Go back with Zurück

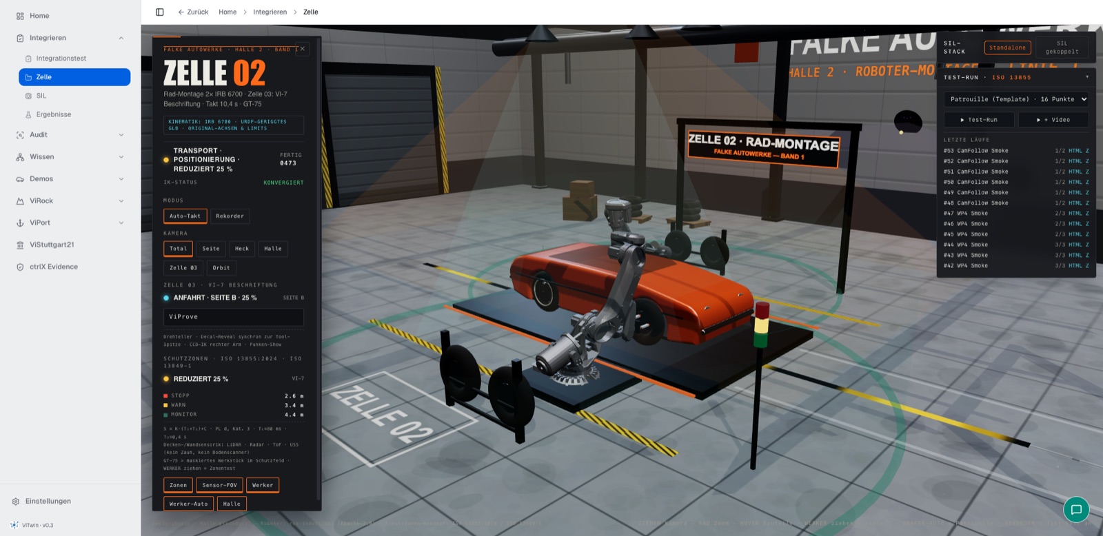point(193,12)
